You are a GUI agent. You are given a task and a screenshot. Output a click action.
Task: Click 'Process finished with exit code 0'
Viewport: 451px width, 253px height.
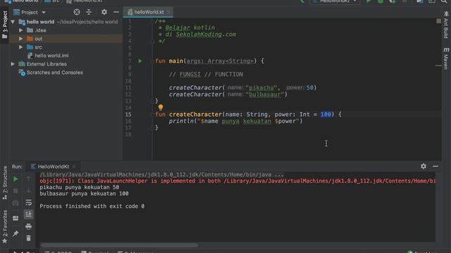coord(92,206)
